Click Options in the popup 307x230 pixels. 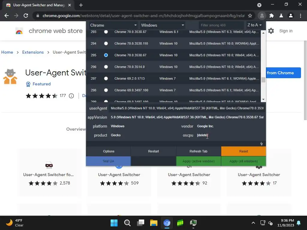[109, 151]
